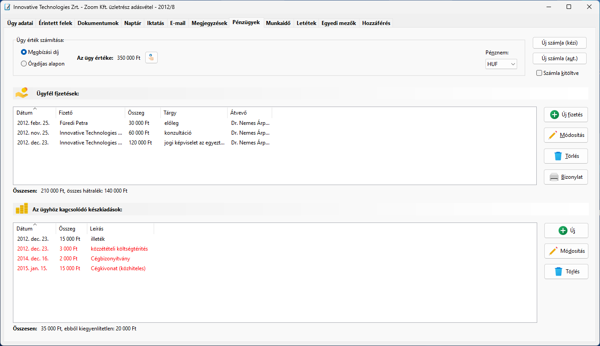Image resolution: width=600 pixels, height=346 pixels.
Task: Select Óradíjas alapon radio option
Action: tap(24, 64)
